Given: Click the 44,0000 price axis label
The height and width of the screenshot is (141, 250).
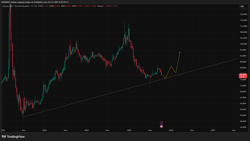Looking at the screenshot, I should coord(243,127).
